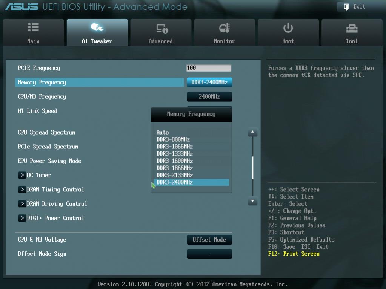The image size is (386, 289).
Task: Open the Main tab
Action: tap(34, 32)
